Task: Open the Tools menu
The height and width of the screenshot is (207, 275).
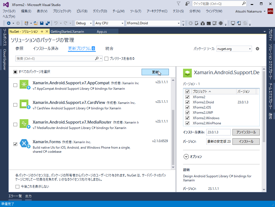Action: [x=136, y=11]
